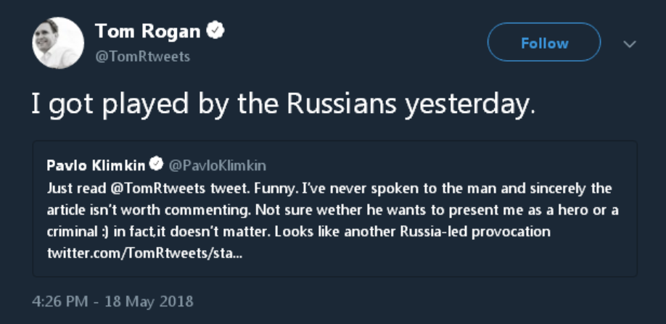The width and height of the screenshot is (666, 324).
Task: Click the verified badge next to Tom Rogan
Action: click(x=216, y=31)
